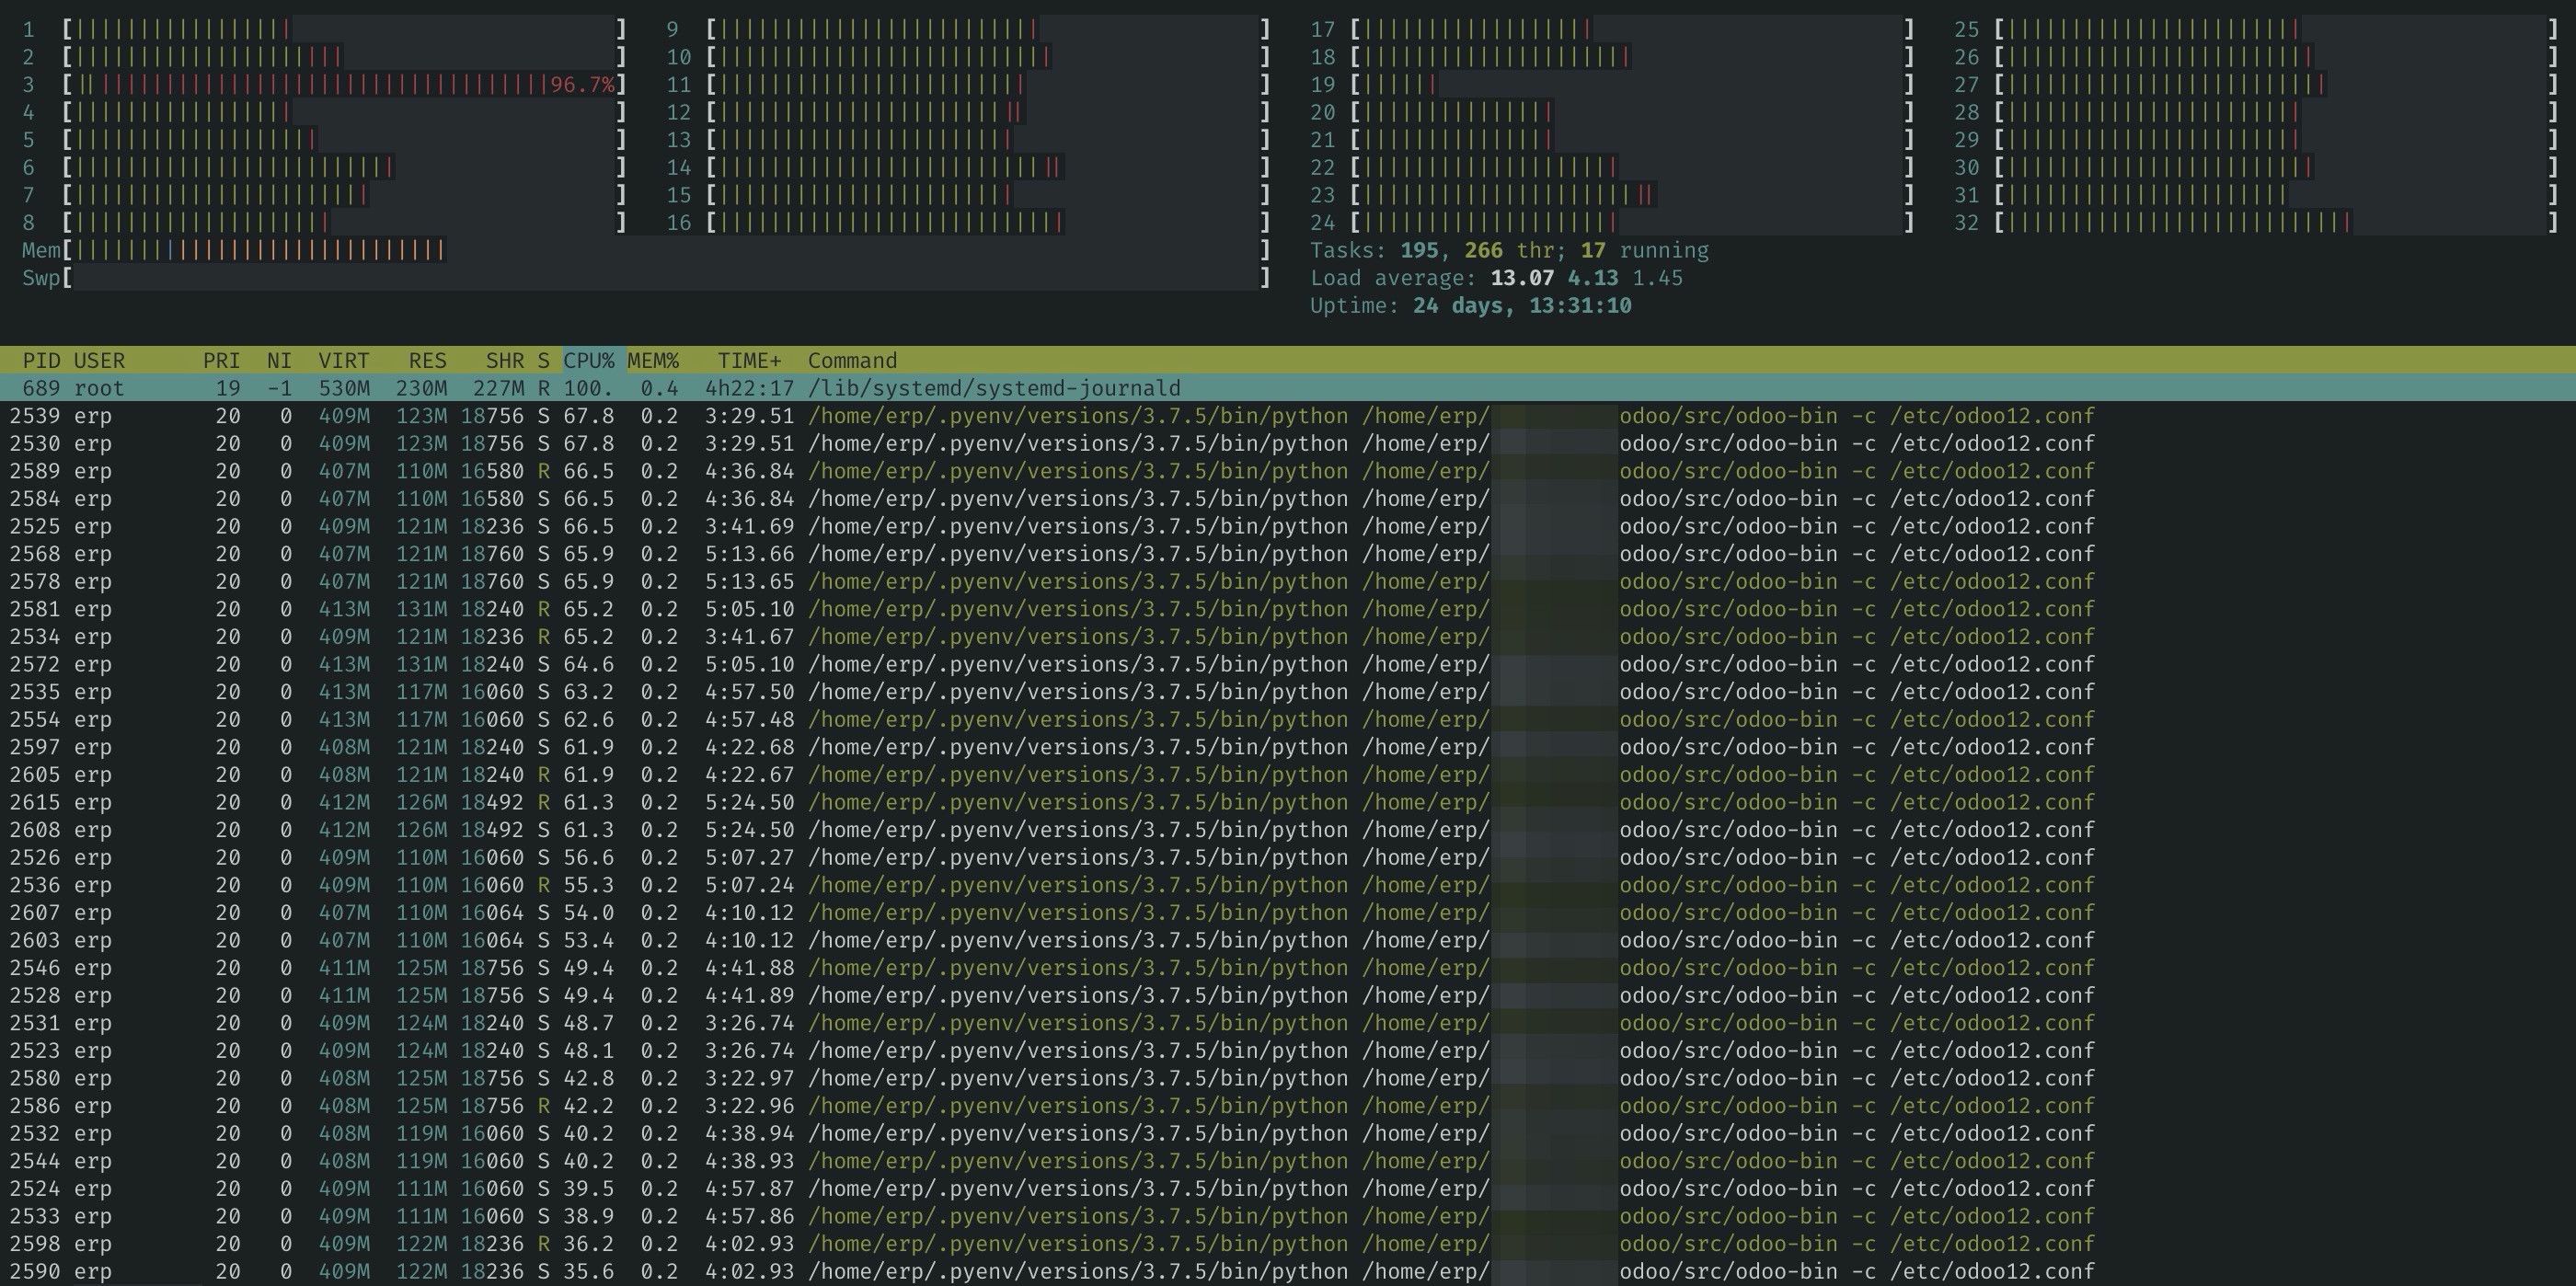
Task: Click the CPU% column header
Action: [589, 360]
